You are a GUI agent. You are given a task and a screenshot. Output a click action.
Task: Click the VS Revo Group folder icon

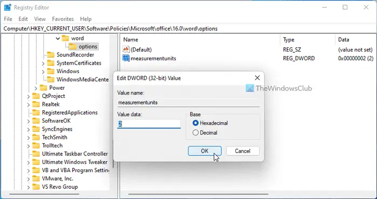[x=36, y=187]
